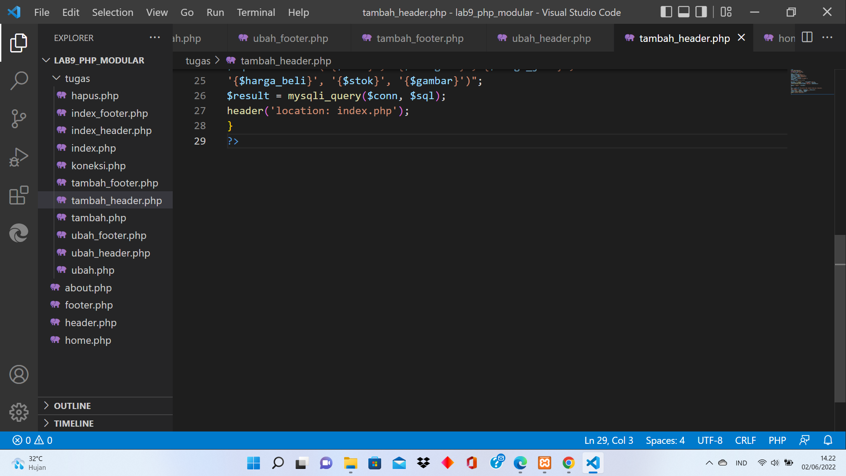Open ubah.php in the explorer
The image size is (846, 476).
tap(105, 270)
